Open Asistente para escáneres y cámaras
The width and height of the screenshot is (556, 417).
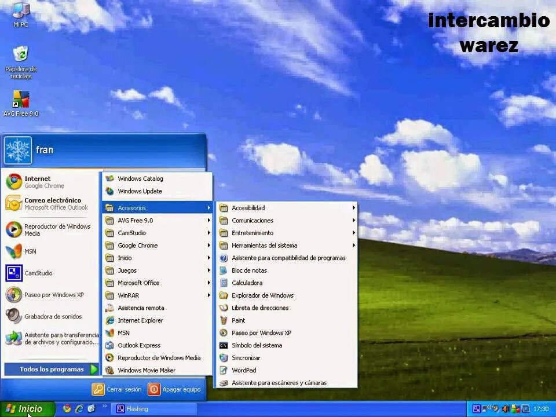pos(287,383)
